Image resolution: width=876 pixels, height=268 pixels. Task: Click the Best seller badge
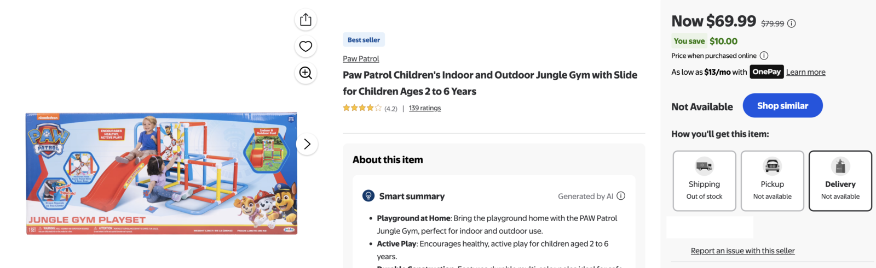tap(364, 40)
